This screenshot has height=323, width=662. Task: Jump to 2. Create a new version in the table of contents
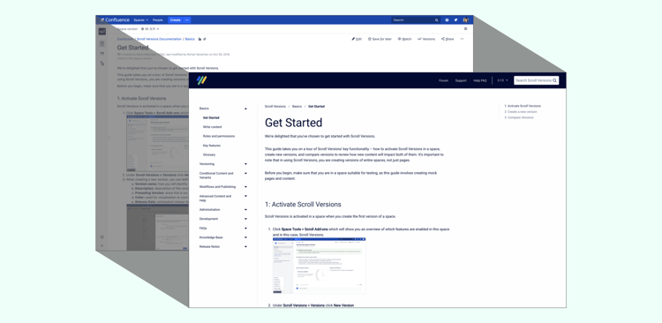521,112
